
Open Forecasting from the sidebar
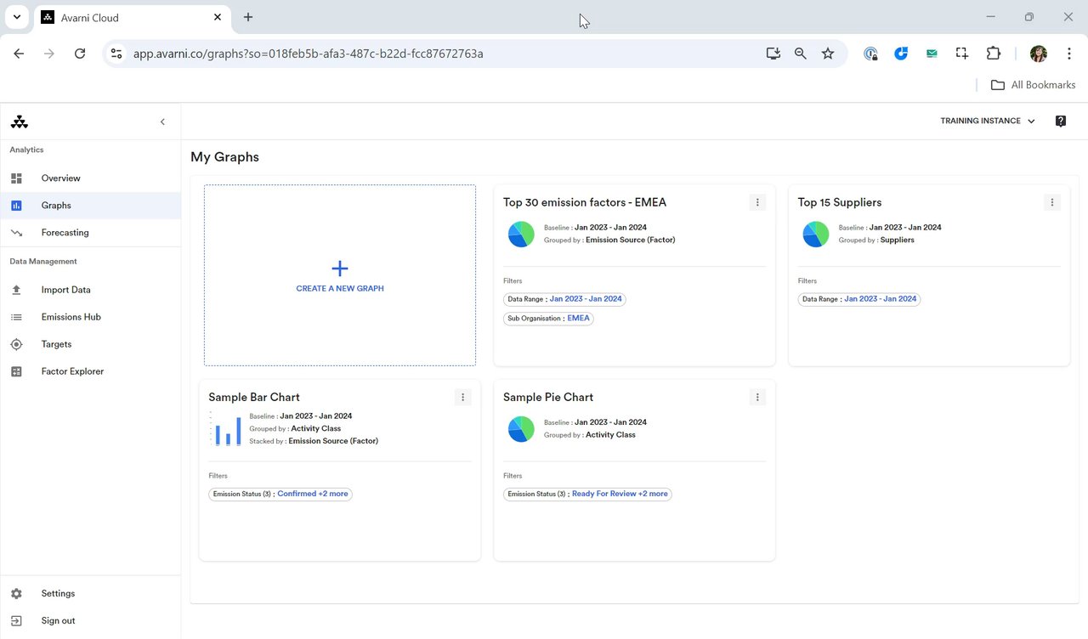(65, 233)
